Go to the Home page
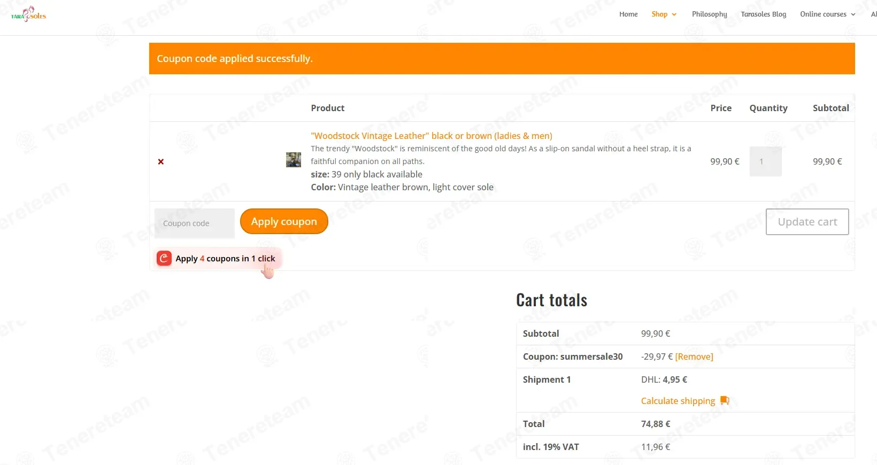This screenshot has height=465, width=877. coord(628,14)
